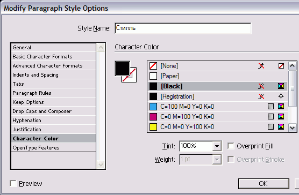Enable the Preview checkbox

(13, 183)
